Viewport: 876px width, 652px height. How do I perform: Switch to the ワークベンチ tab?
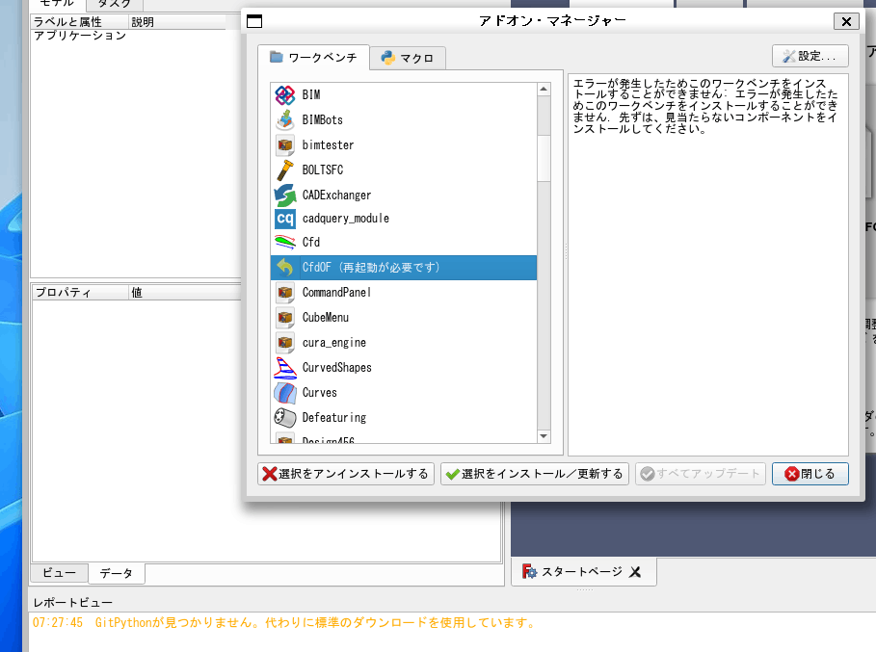tap(313, 58)
